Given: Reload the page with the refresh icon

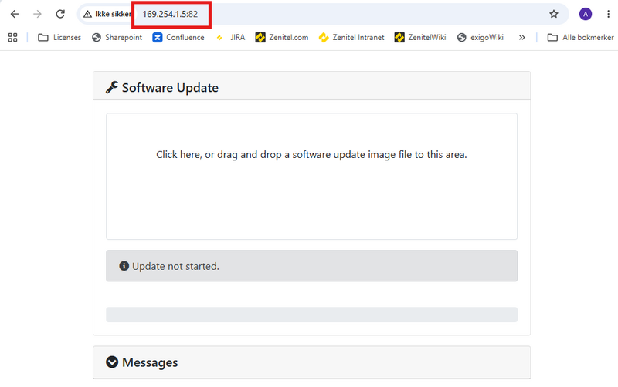Looking at the screenshot, I should [x=60, y=14].
